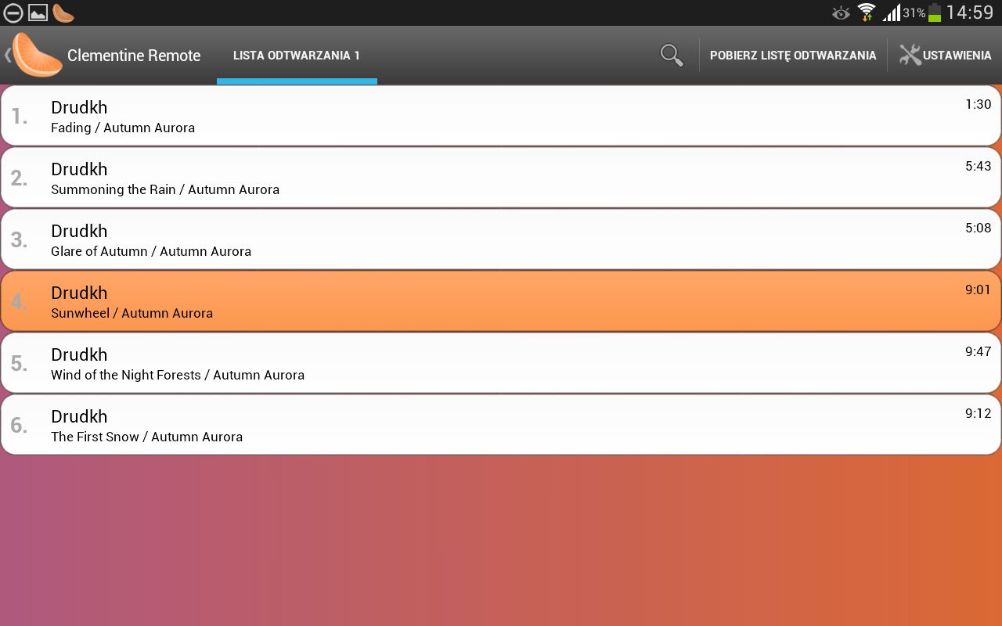Click track number 5.

coord(19,364)
